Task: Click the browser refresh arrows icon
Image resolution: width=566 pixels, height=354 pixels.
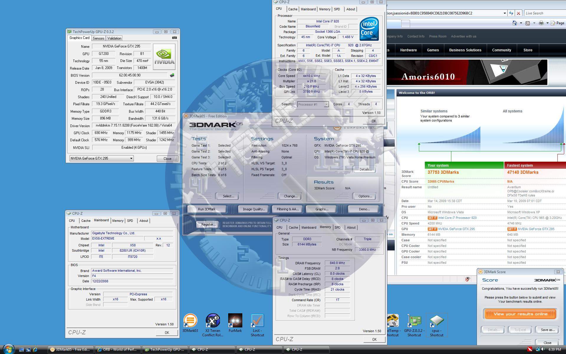Action: (511, 13)
